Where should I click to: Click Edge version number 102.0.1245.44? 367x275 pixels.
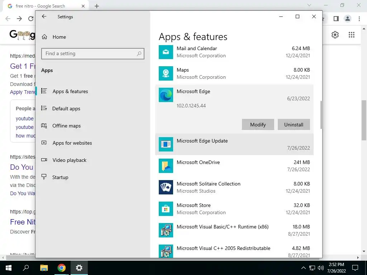191,106
